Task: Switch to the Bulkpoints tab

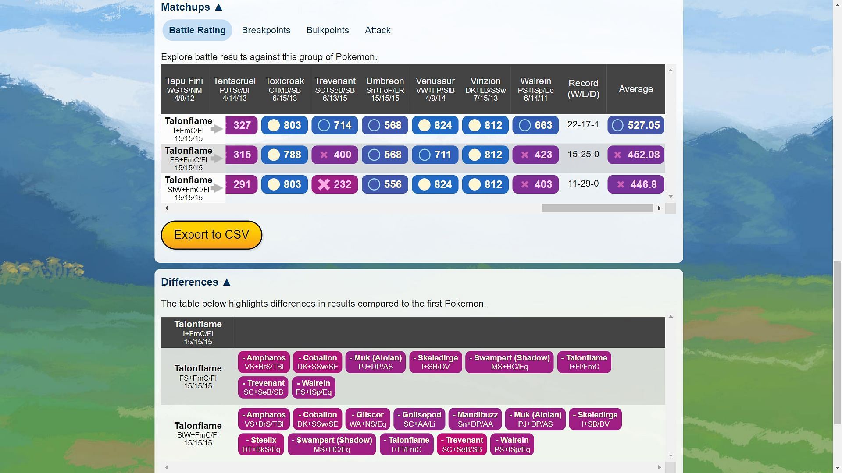Action: point(328,30)
